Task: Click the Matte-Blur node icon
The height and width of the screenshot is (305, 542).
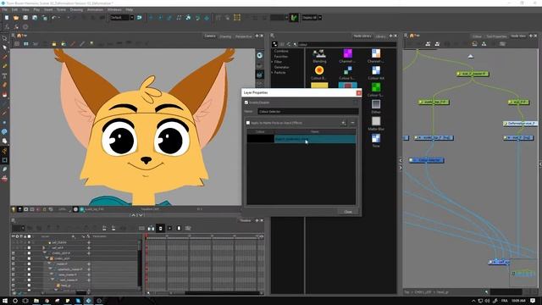Action: (x=376, y=121)
